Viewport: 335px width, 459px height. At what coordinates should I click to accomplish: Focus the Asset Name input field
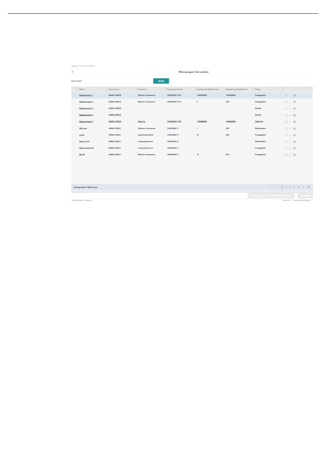coord(117,81)
